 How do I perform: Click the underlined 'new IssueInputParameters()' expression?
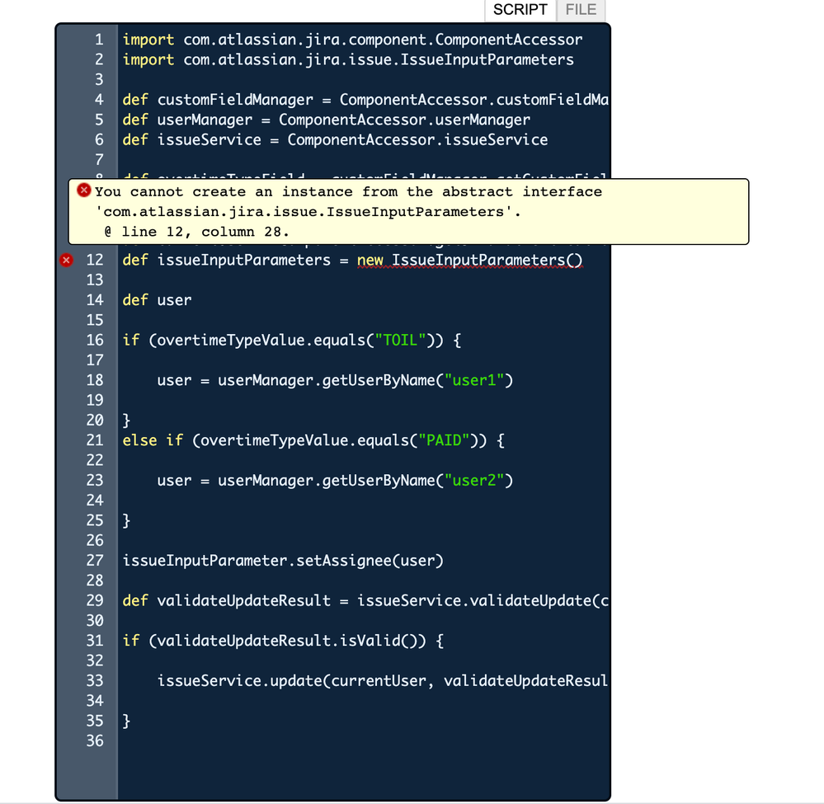(470, 261)
